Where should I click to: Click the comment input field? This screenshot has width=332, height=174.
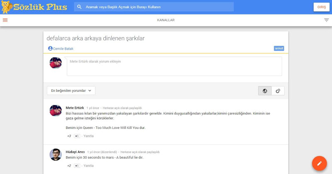click(174, 66)
